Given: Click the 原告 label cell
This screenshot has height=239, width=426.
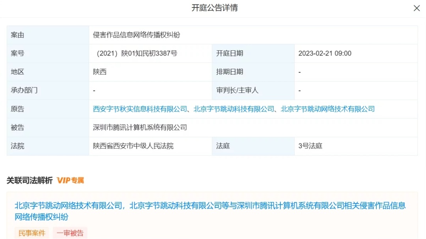Looking at the screenshot, I should 48,109.
